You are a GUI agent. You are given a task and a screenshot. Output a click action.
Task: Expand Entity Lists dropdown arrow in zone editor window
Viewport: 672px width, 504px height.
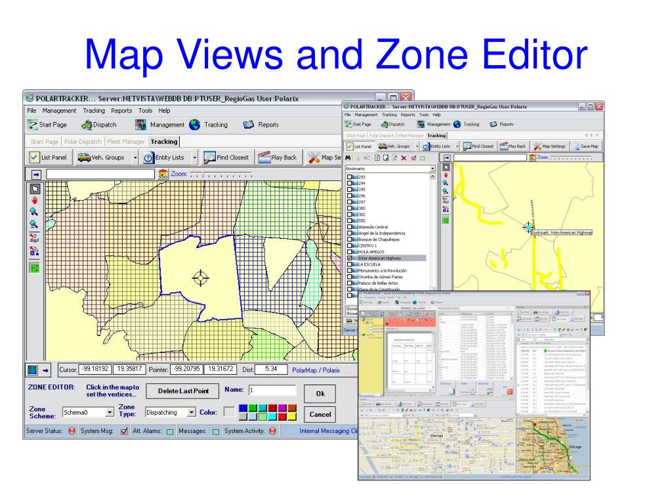point(194,157)
